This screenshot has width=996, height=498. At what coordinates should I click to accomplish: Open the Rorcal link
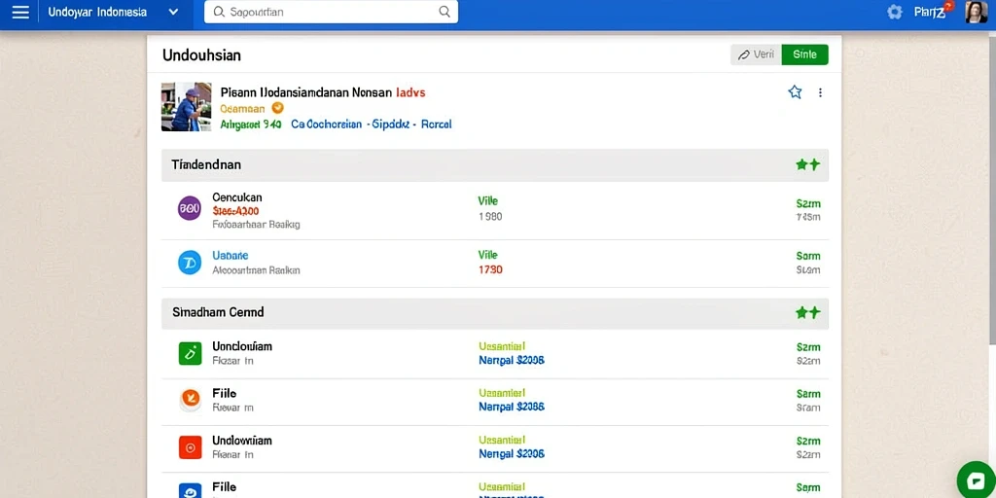tap(436, 124)
